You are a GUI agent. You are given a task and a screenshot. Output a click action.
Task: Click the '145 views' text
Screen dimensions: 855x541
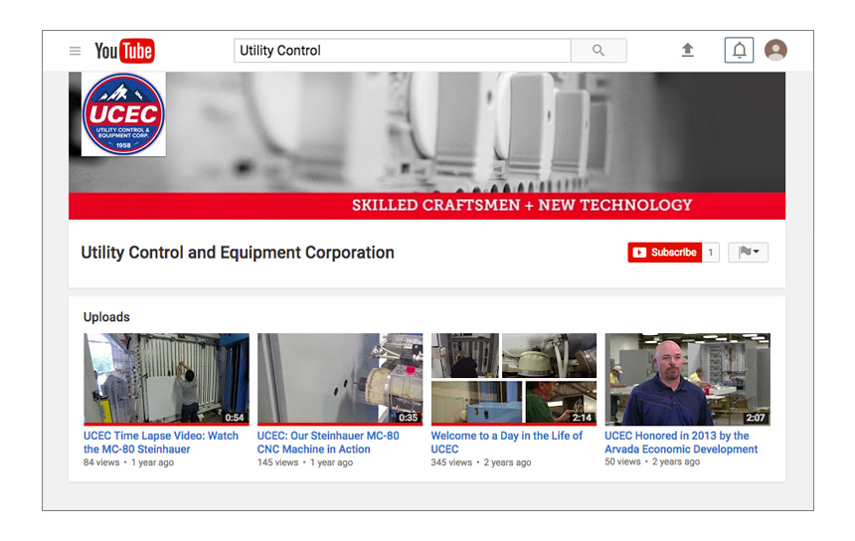(277, 462)
